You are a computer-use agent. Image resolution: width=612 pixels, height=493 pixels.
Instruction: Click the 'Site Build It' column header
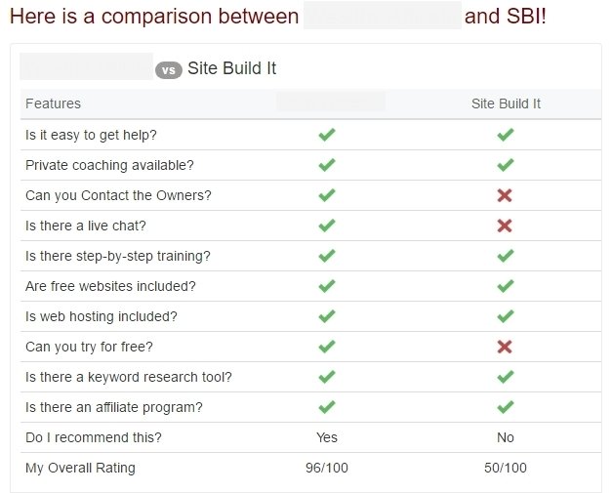[506, 103]
